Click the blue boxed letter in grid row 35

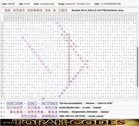[x=87, y=61]
